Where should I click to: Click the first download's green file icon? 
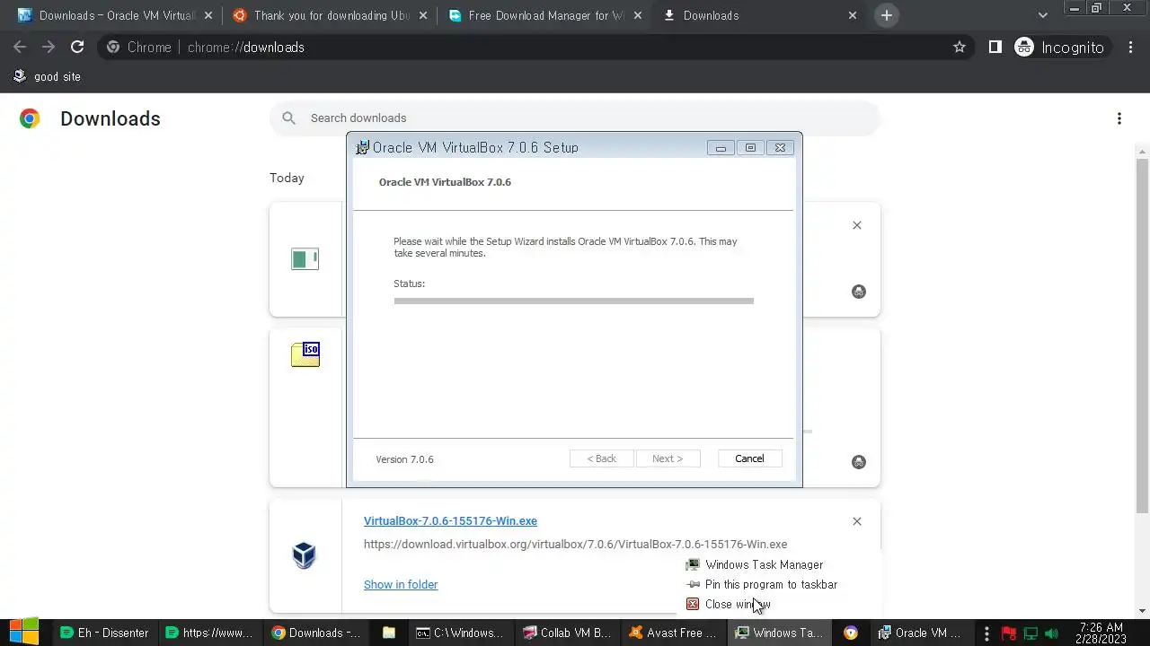305,259
